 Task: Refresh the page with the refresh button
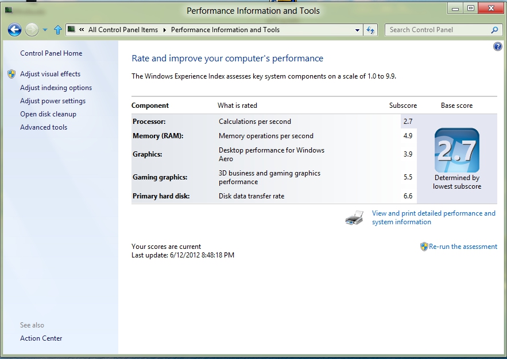coord(370,30)
